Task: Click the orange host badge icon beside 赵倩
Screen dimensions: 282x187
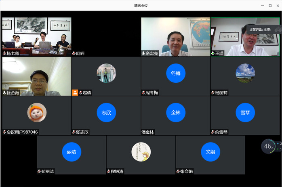Action: (75, 92)
